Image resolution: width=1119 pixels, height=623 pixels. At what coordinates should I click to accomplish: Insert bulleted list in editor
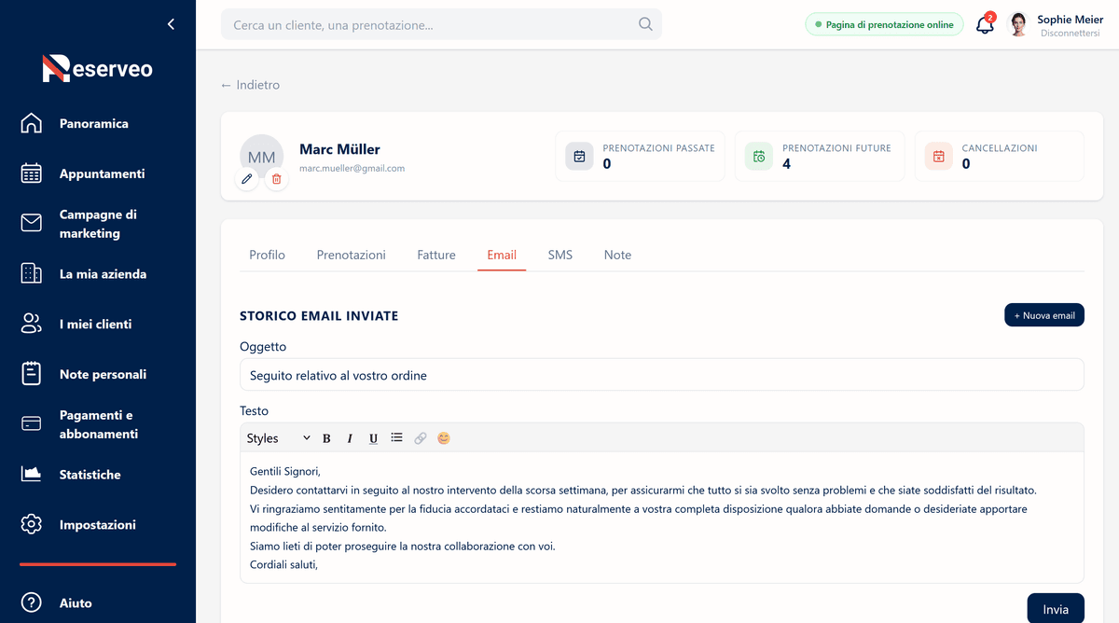point(396,437)
